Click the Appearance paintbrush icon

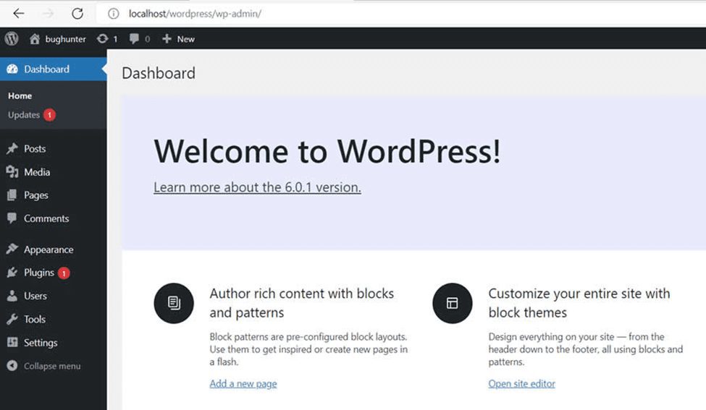coord(12,249)
